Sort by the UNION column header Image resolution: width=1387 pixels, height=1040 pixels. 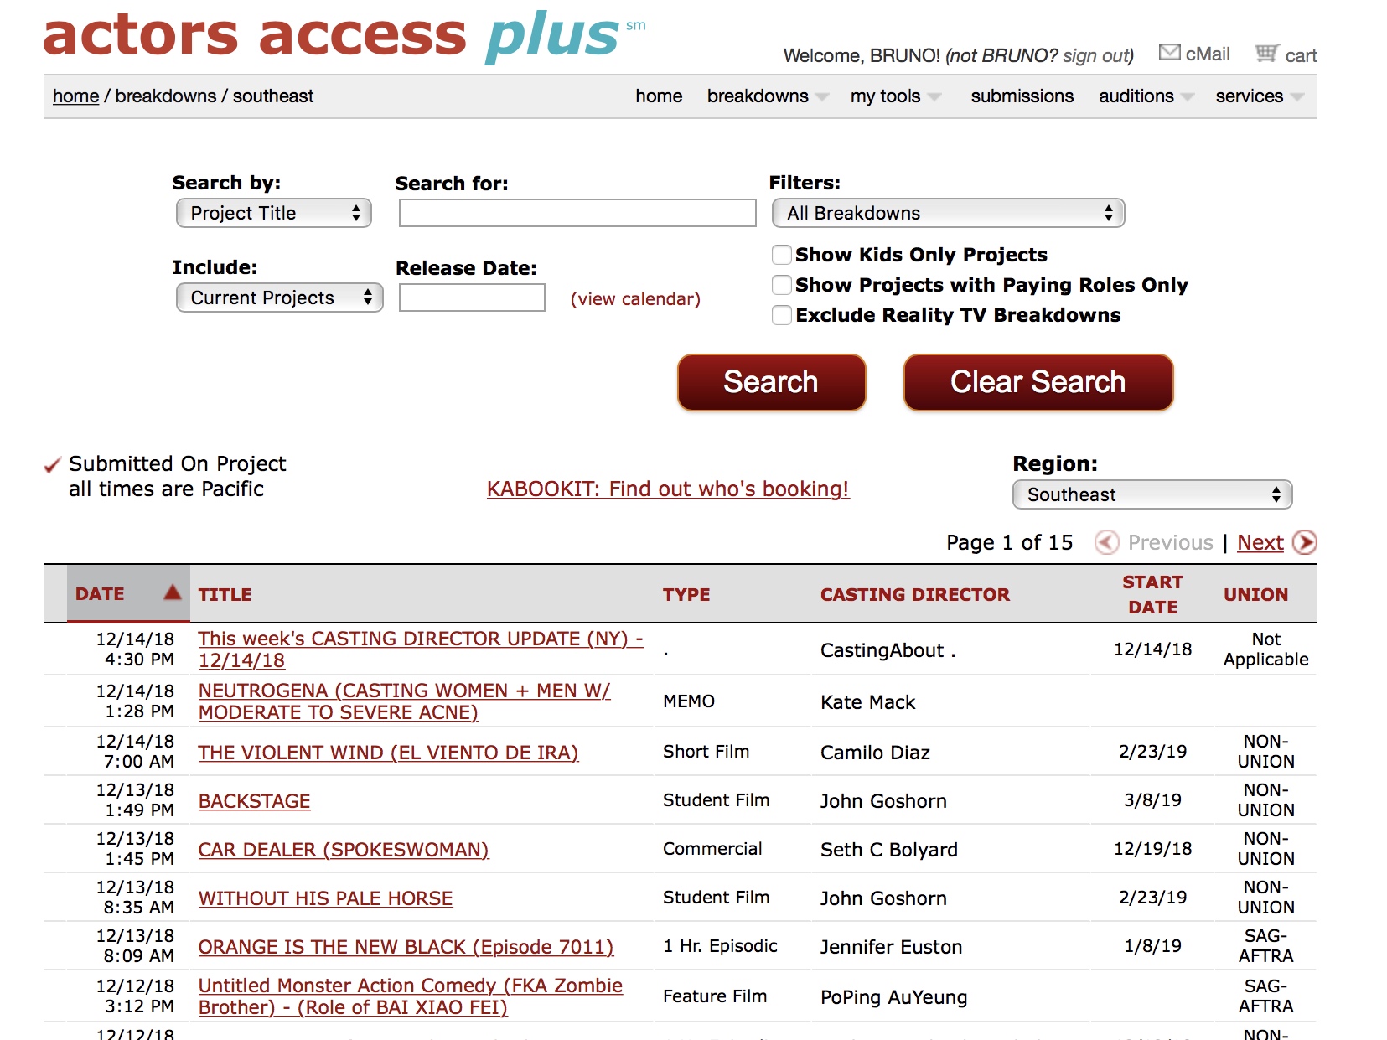(x=1255, y=594)
